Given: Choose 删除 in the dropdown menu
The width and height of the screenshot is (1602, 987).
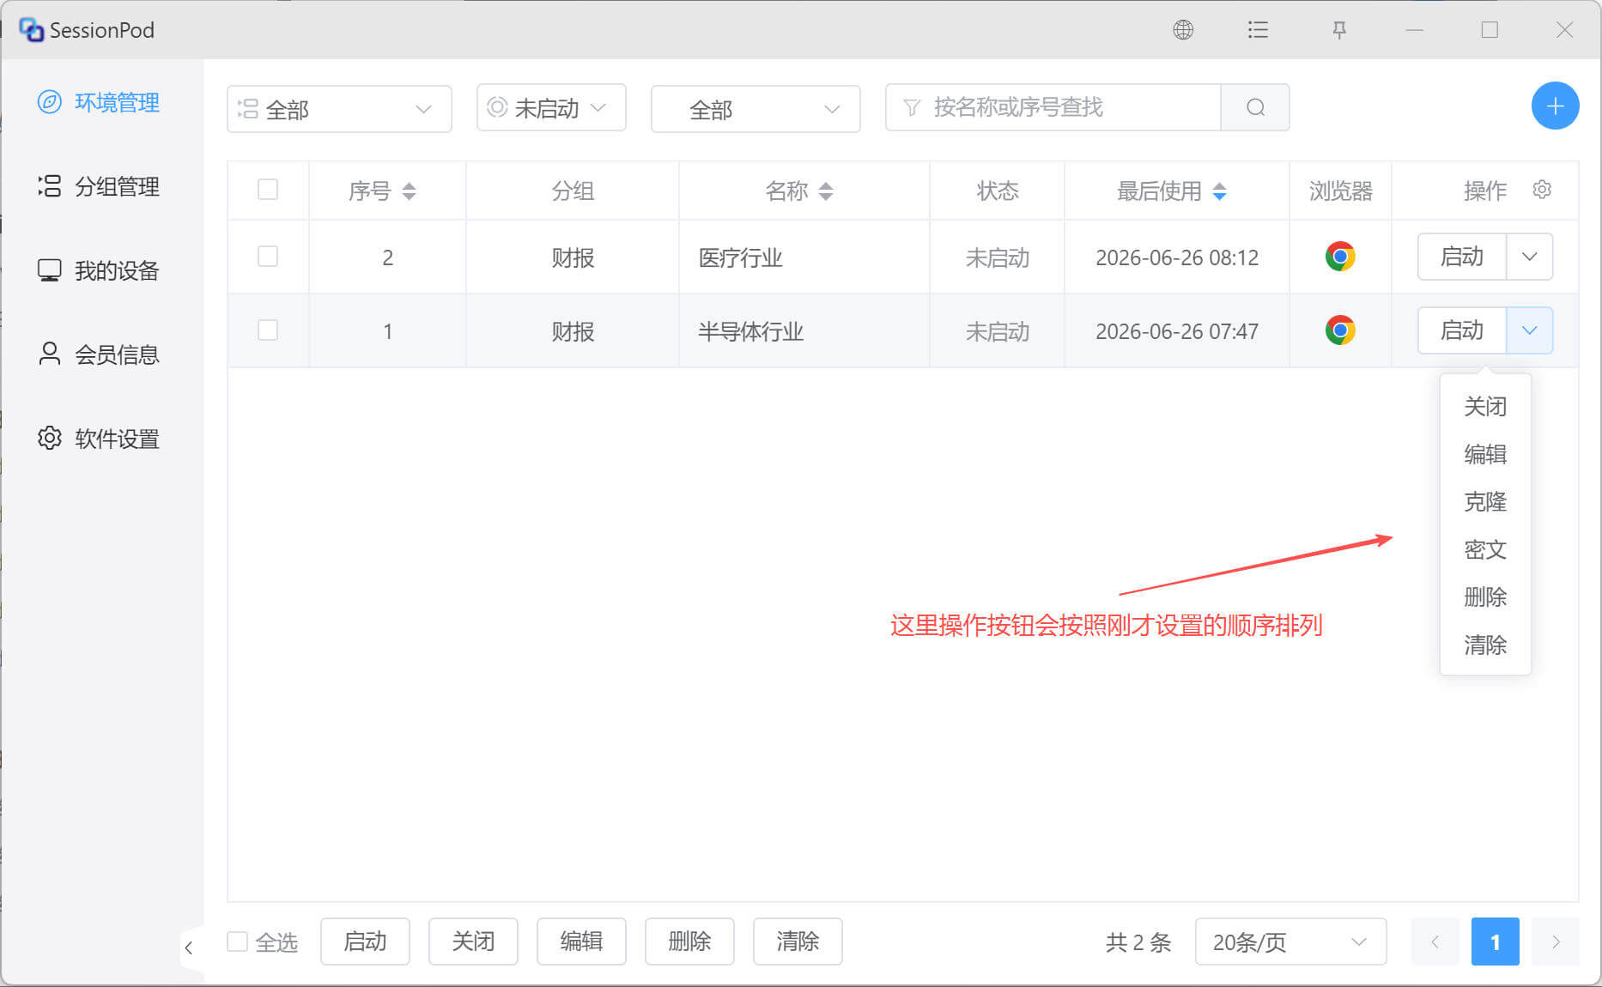Looking at the screenshot, I should pos(1485,596).
